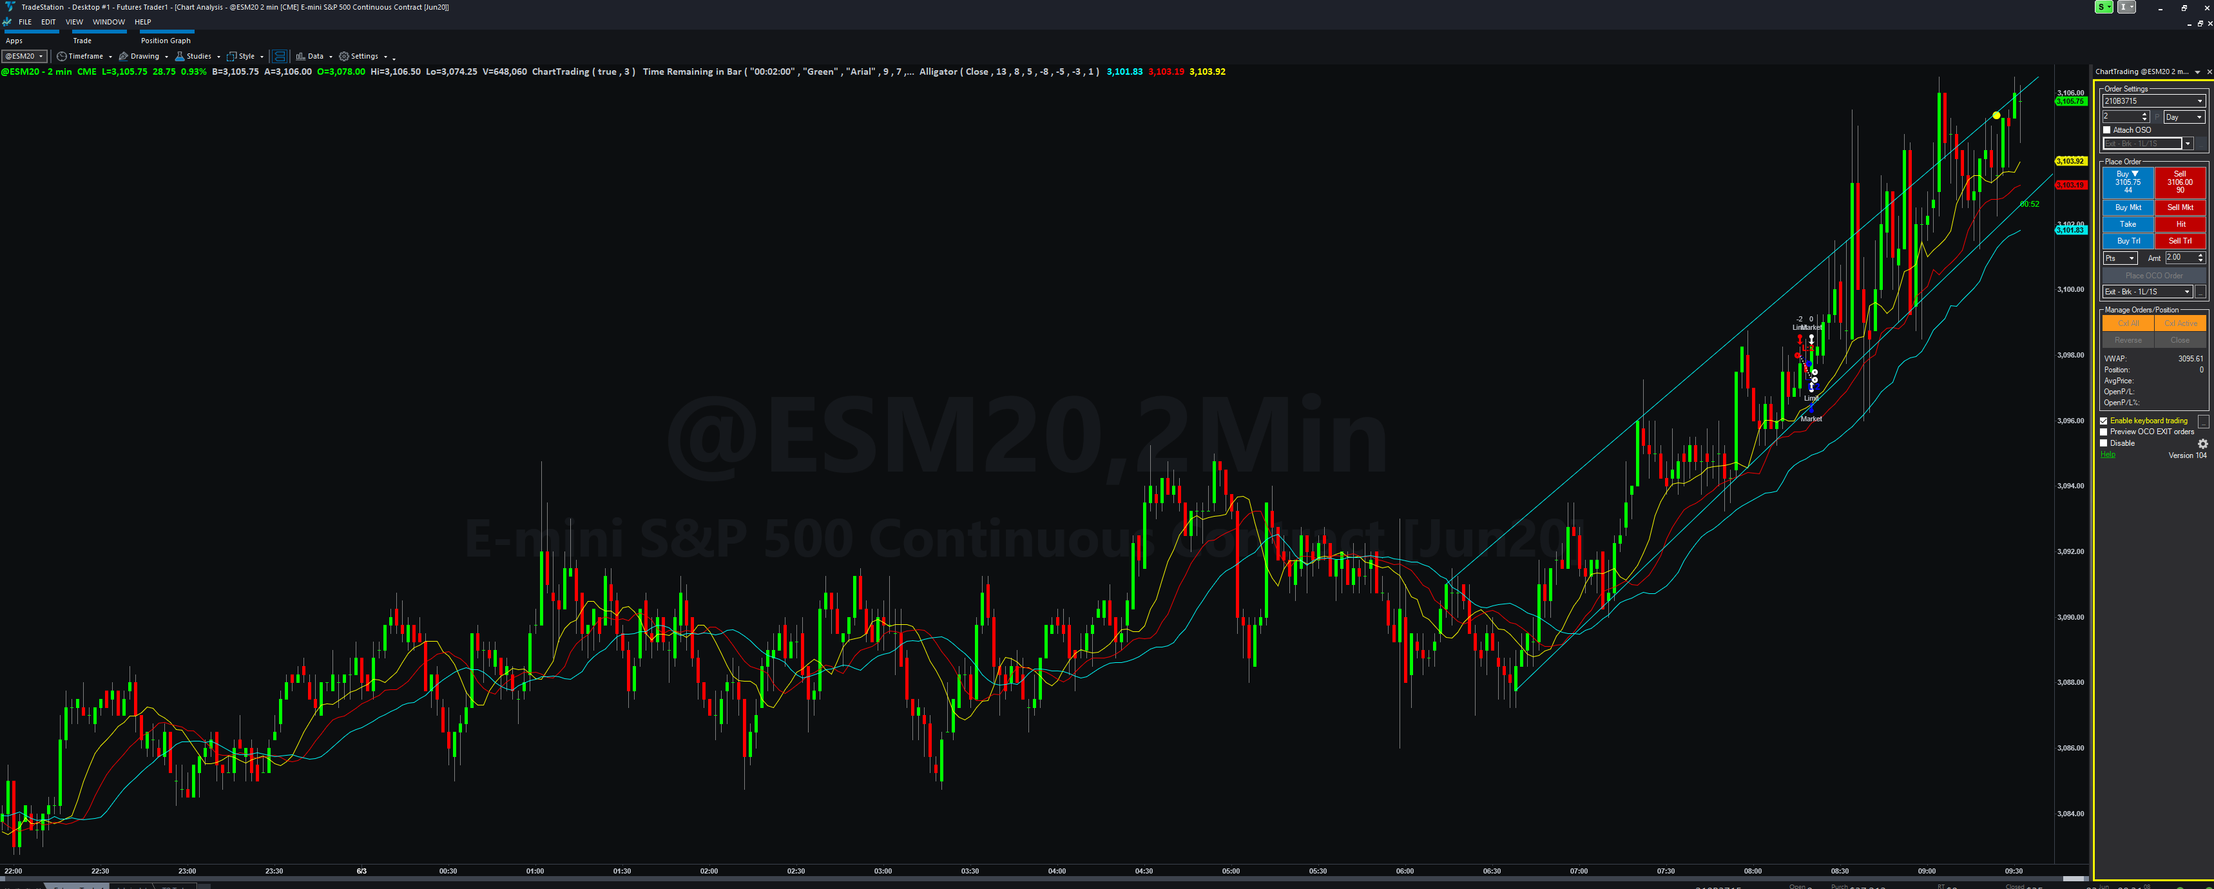The width and height of the screenshot is (2214, 889).
Task: Click the TradeStation logo in title bar
Action: 10,7
